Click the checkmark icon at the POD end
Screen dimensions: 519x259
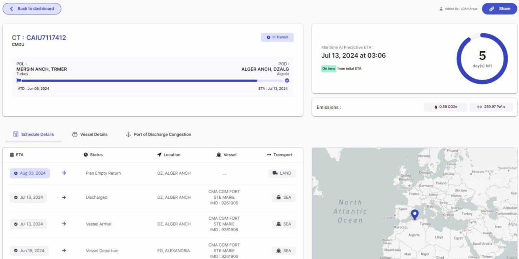click(287, 80)
